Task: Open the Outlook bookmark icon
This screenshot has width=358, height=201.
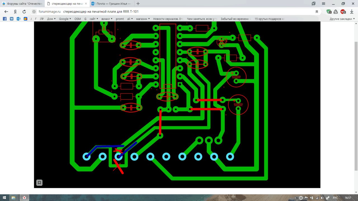Action: [x=18, y=19]
